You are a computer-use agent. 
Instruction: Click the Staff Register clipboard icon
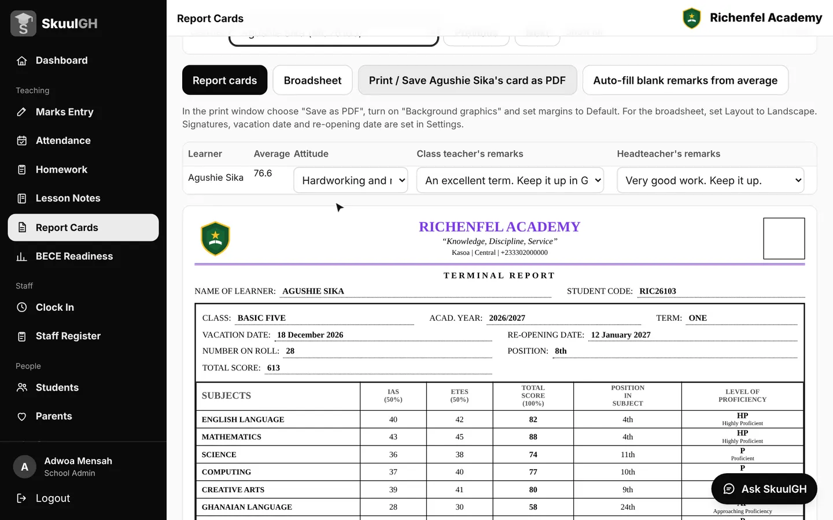(x=22, y=336)
